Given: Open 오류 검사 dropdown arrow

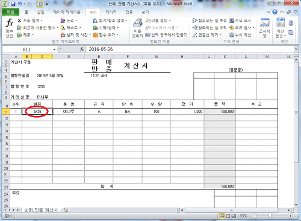Looking at the screenshot, I should [253, 28].
